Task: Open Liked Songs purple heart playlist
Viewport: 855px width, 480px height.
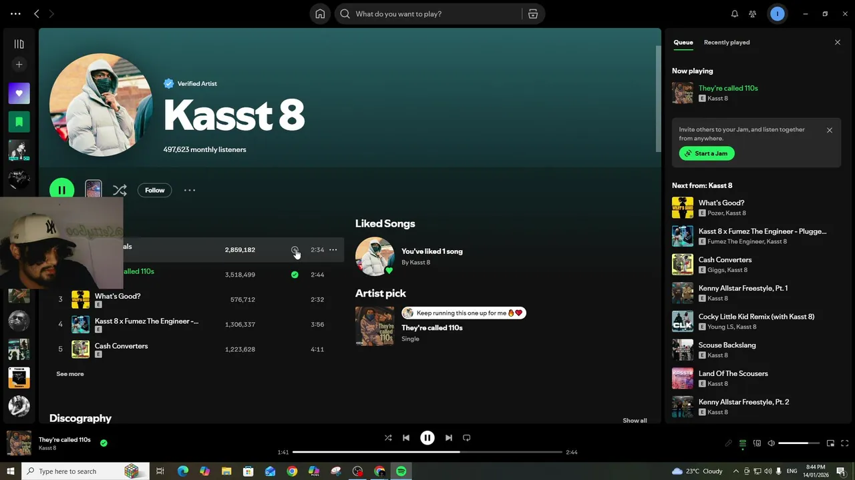Action: click(x=19, y=93)
